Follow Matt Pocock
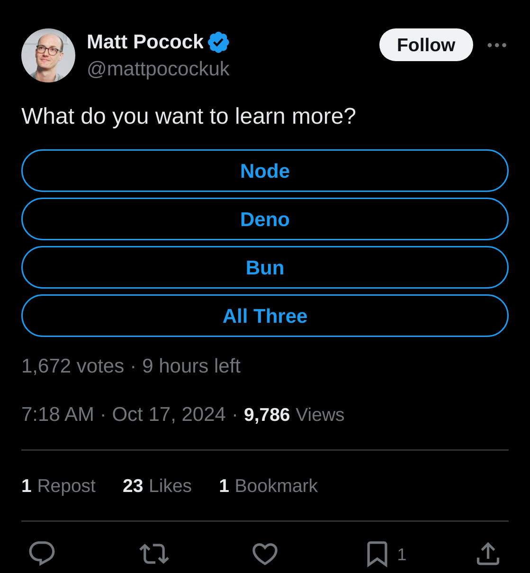This screenshot has height=573, width=530. click(426, 45)
